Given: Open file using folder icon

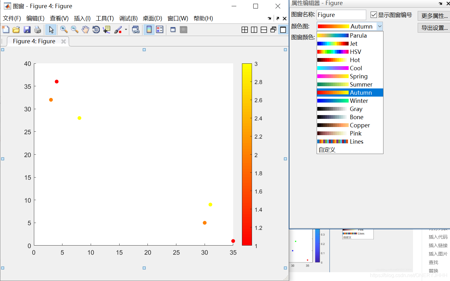Looking at the screenshot, I should click(x=16, y=30).
